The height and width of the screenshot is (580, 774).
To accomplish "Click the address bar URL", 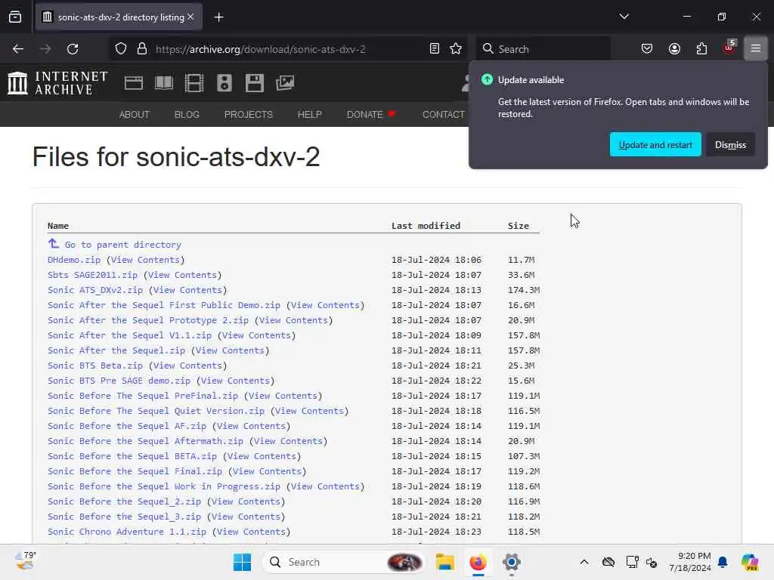I will coord(261,49).
